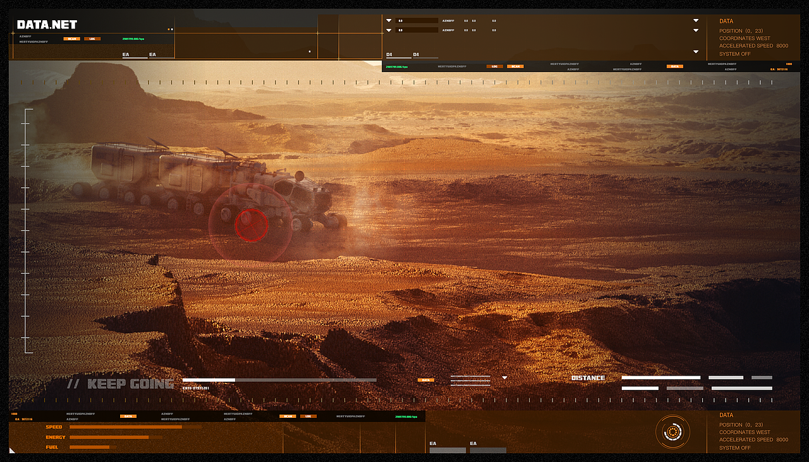Click the // KEEP GOING label
This screenshot has width=809, height=462.
(120, 384)
